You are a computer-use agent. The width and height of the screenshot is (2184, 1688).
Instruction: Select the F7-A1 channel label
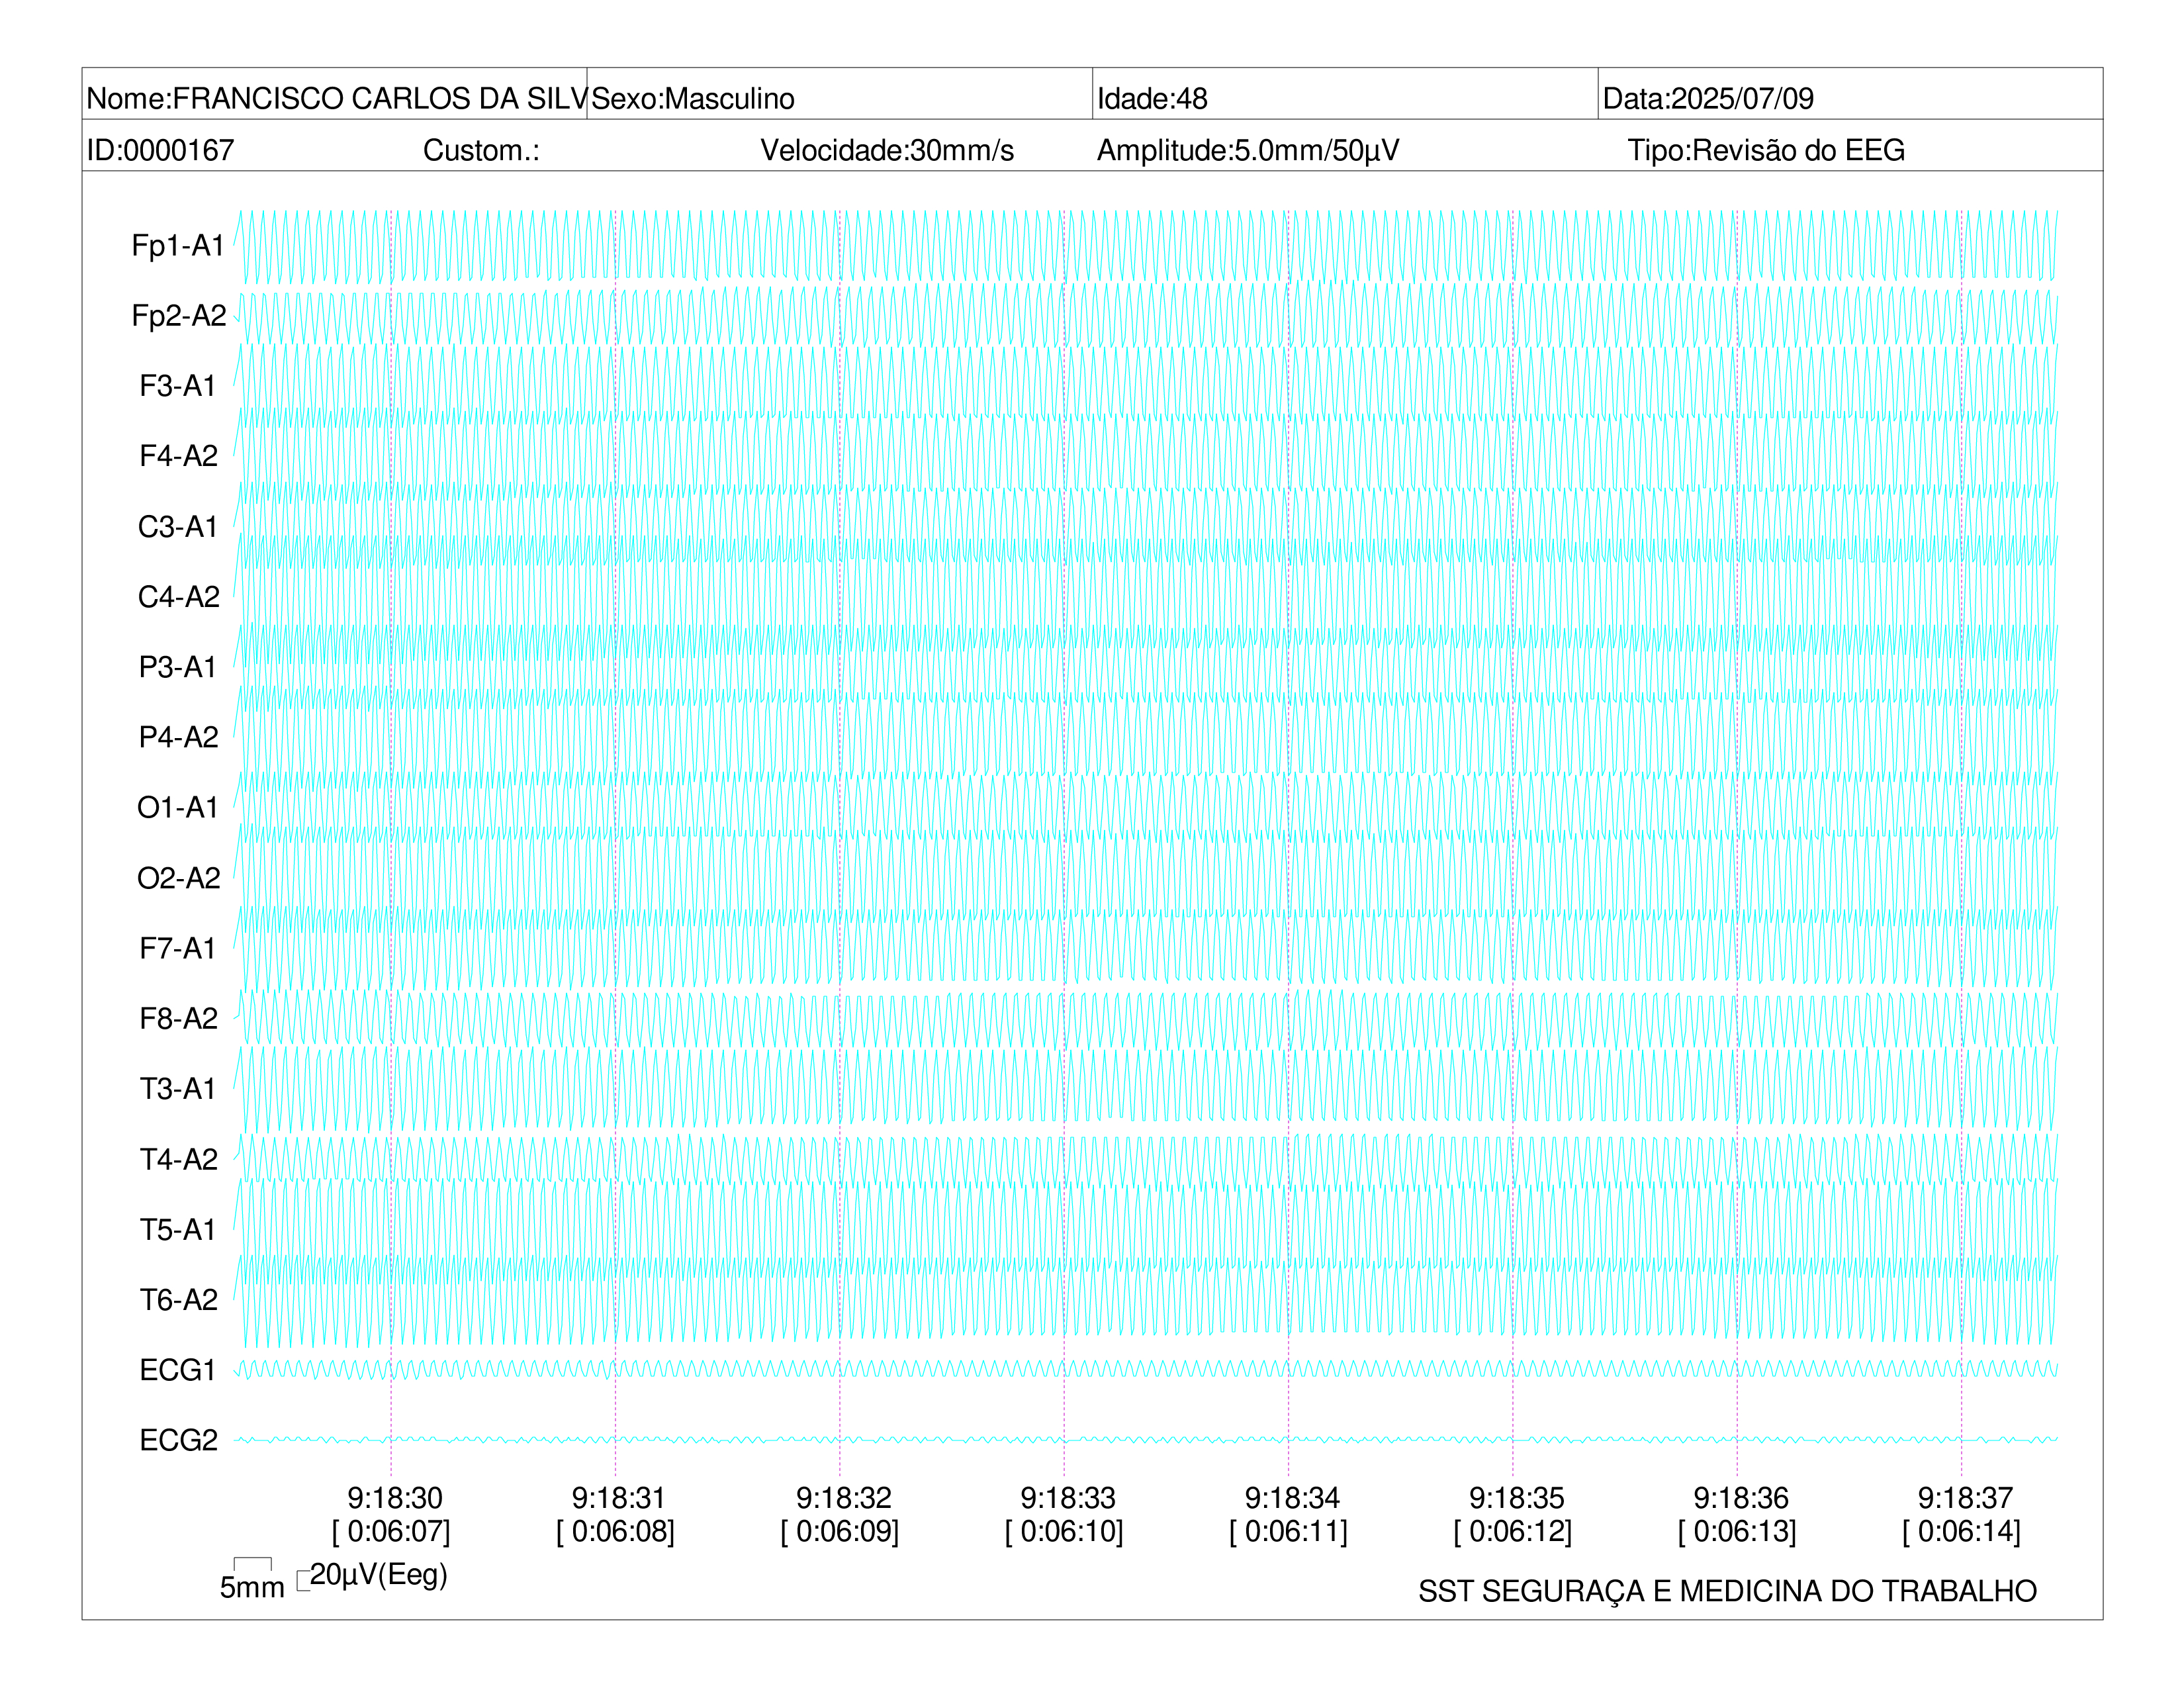click(178, 948)
